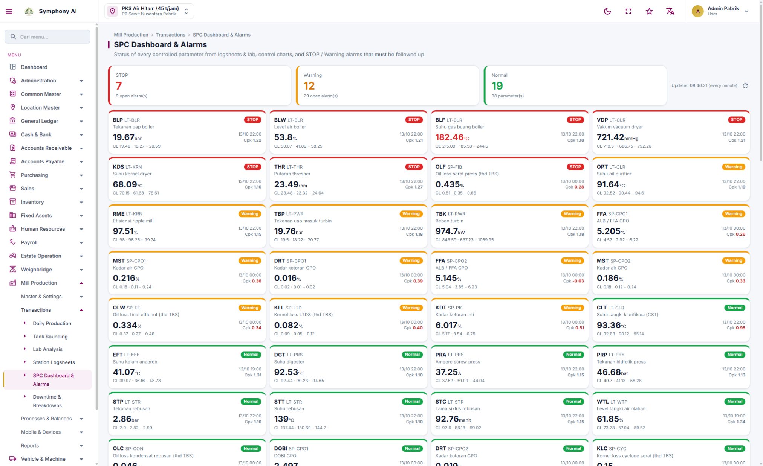This screenshot has width=763, height=466.
Task: Click the Common Master sidebar icon
Action: (x=13, y=94)
